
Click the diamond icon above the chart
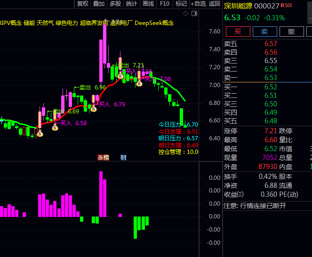tap(185, 14)
